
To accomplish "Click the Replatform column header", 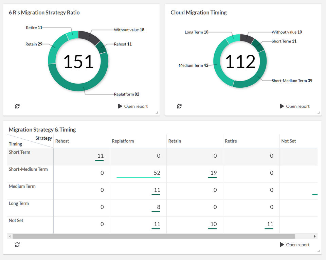I will coord(123,141).
